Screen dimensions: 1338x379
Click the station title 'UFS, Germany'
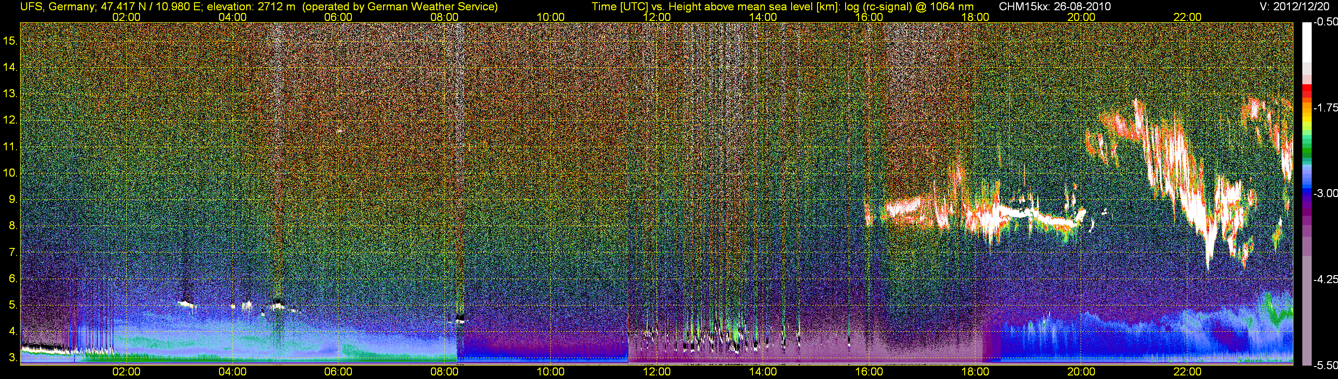point(58,6)
